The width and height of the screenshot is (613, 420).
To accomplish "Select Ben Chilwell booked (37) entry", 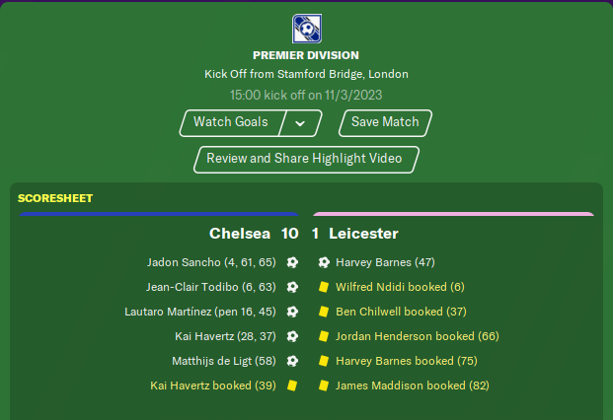I will pyautogui.click(x=401, y=312).
